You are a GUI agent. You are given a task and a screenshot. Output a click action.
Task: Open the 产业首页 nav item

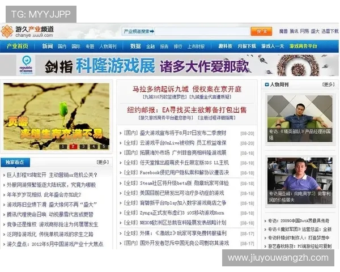18,46
